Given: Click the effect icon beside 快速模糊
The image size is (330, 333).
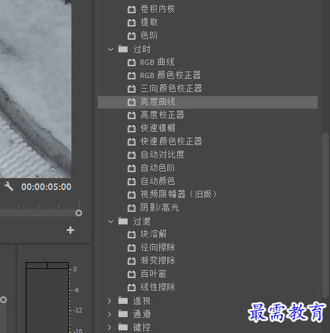Looking at the screenshot, I should pyautogui.click(x=132, y=128).
